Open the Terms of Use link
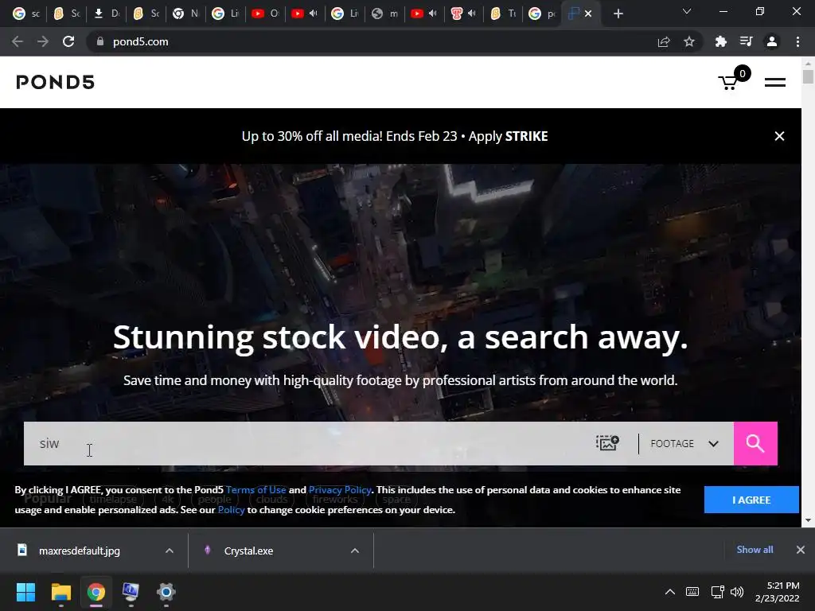Screen dimensions: 815x611 coord(255,490)
